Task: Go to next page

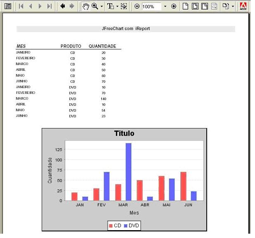Action: (40, 6)
